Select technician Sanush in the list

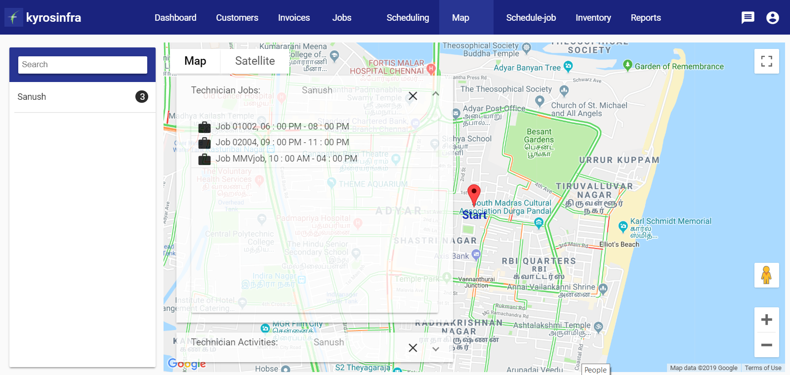tap(83, 97)
